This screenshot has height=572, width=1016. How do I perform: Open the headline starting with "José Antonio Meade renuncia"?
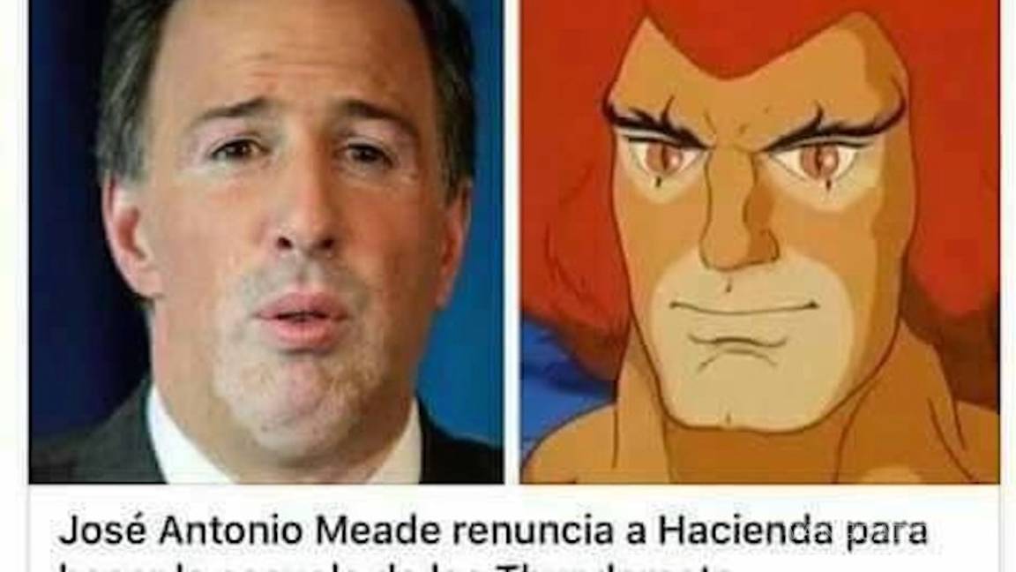click(492, 531)
